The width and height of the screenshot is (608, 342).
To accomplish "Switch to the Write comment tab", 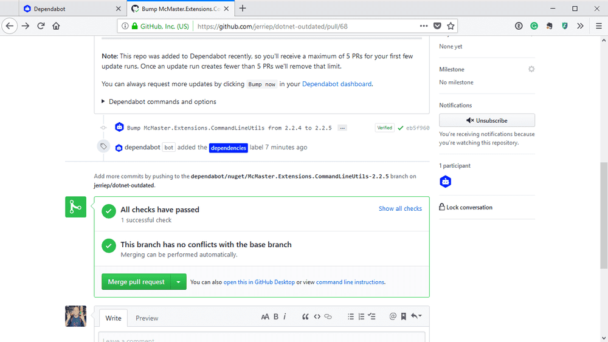I will 113,318.
